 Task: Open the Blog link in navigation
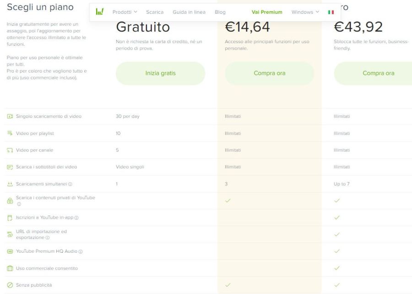220,12
